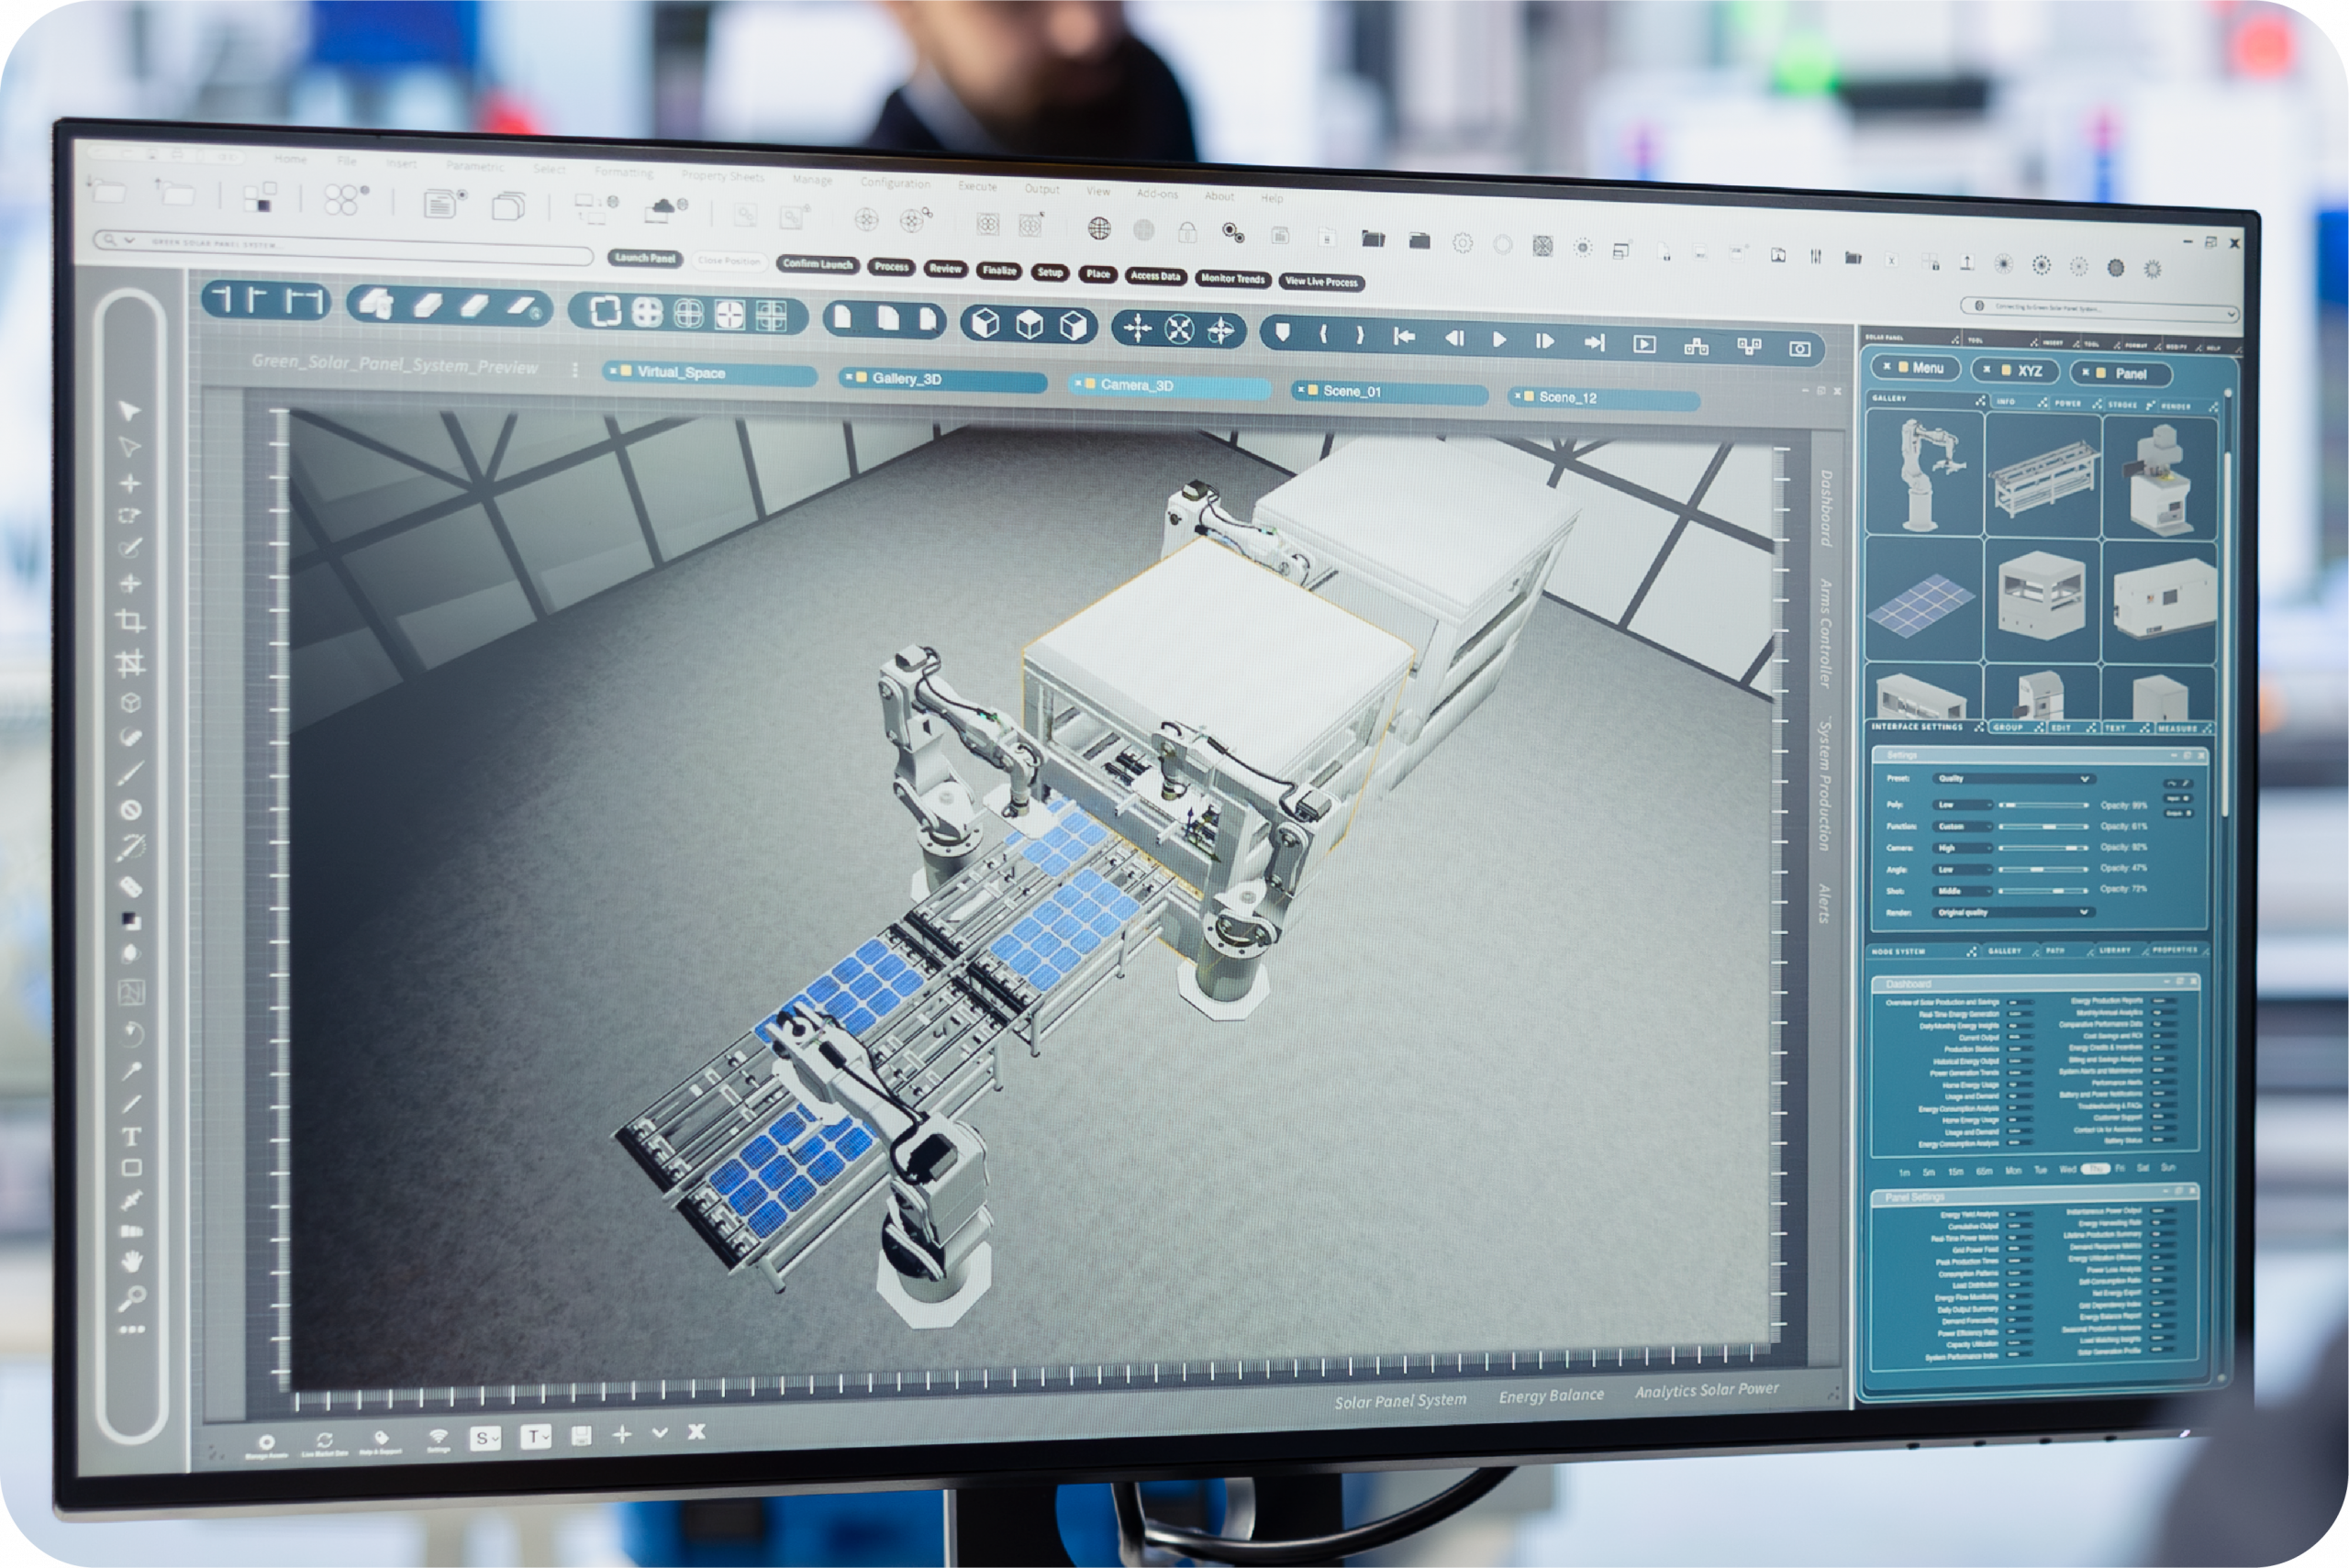
Task: Toggle the Battery Status switch
Action: 2163,1141
